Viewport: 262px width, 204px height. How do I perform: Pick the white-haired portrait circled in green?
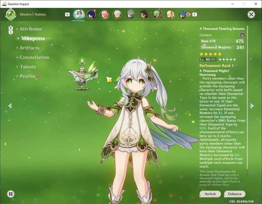117,14
